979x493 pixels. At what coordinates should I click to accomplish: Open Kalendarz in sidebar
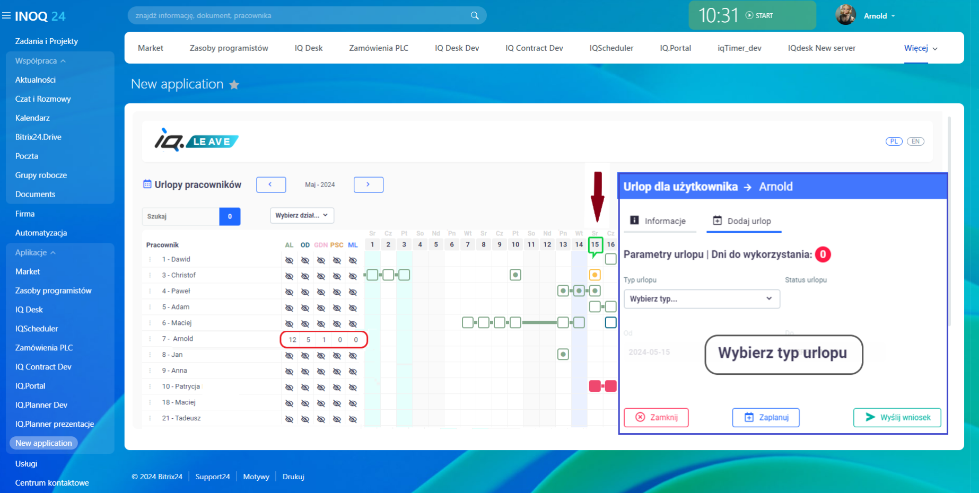coord(32,118)
